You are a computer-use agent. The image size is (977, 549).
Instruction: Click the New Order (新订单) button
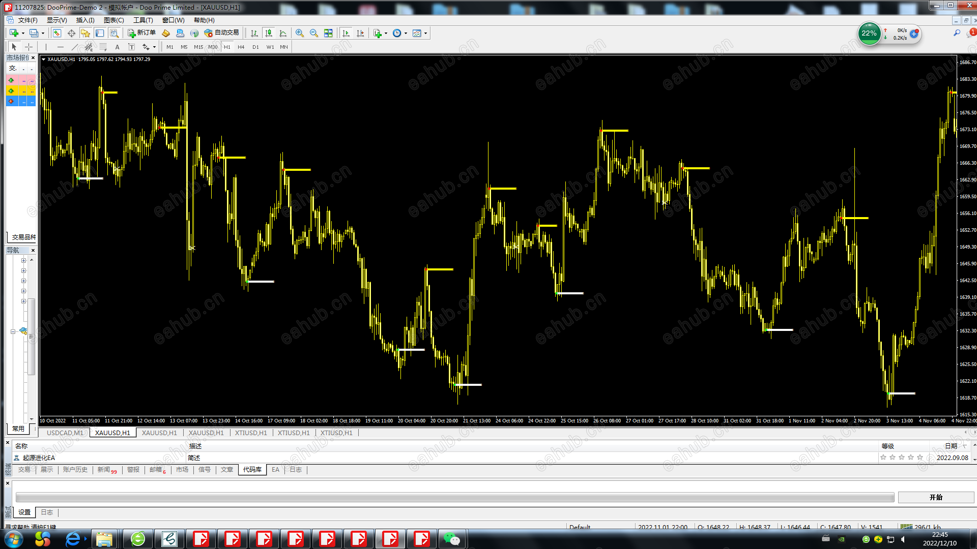[141, 33]
